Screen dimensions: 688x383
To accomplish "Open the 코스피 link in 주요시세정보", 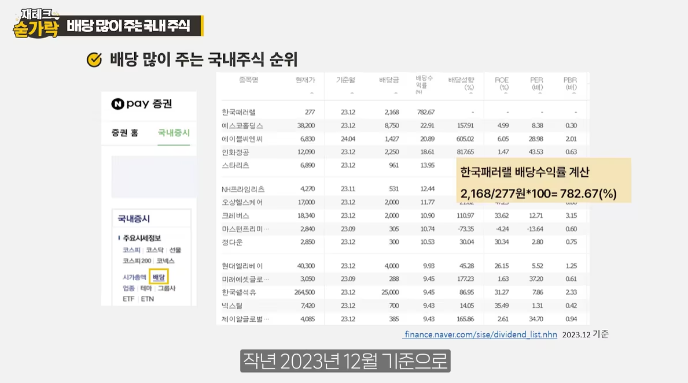I will click(131, 250).
